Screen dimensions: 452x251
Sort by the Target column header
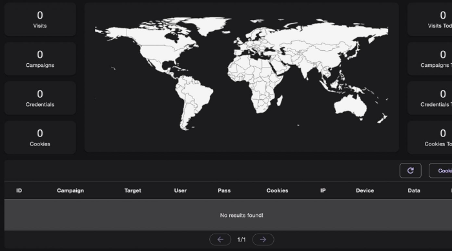132,191
